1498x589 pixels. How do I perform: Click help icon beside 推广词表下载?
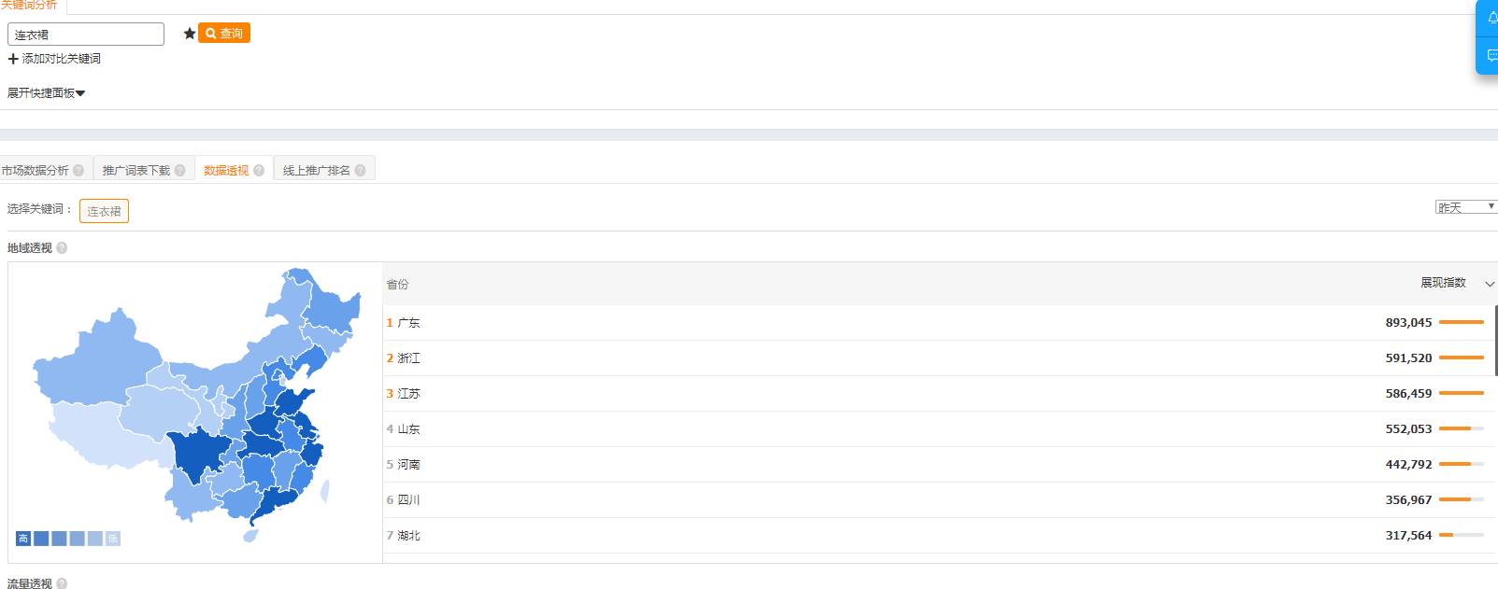180,171
